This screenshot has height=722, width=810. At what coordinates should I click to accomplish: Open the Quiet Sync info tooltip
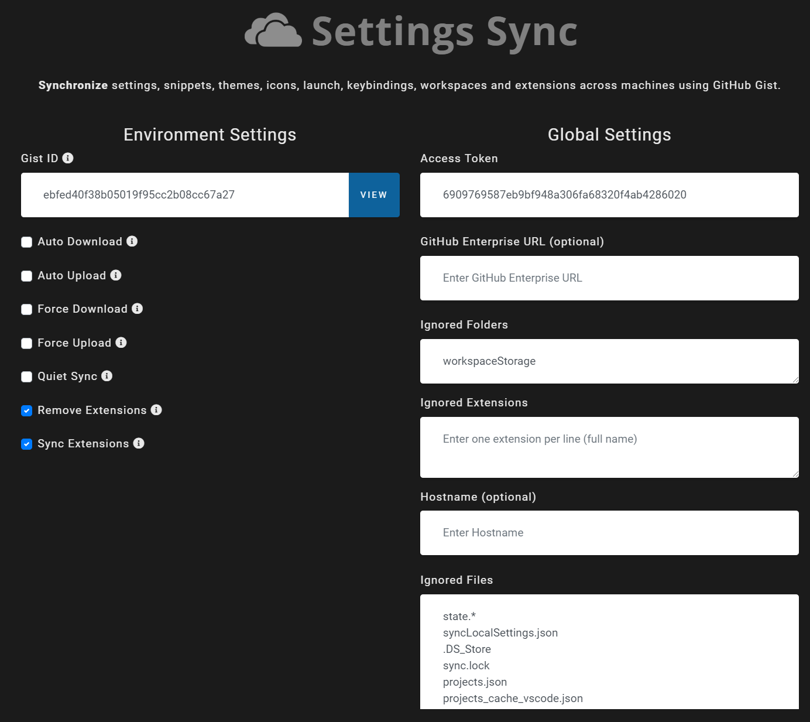(107, 376)
